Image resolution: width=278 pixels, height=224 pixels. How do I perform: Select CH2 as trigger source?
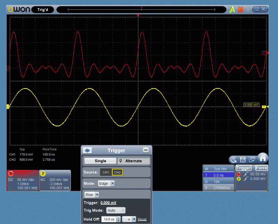click(117, 172)
